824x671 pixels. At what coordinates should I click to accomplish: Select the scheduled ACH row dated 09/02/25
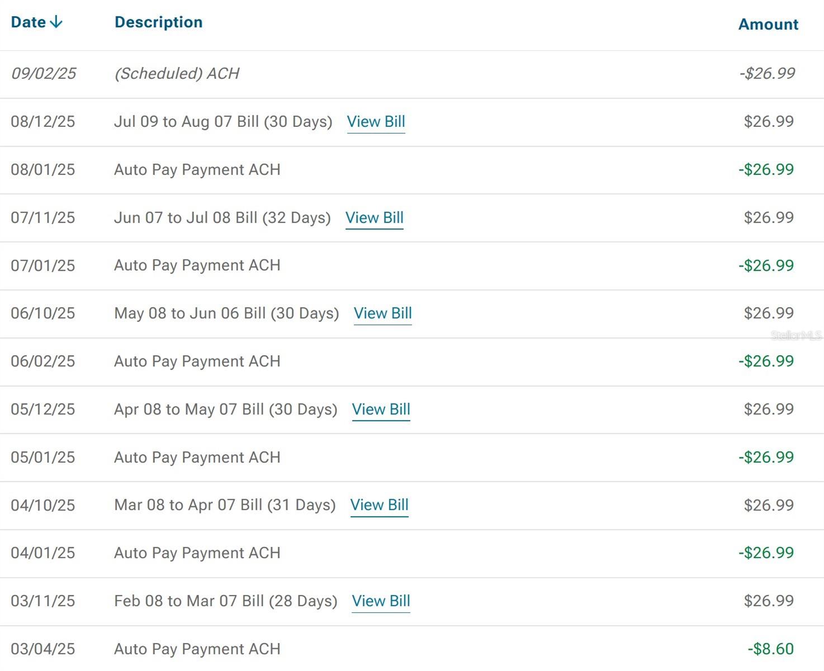[177, 74]
